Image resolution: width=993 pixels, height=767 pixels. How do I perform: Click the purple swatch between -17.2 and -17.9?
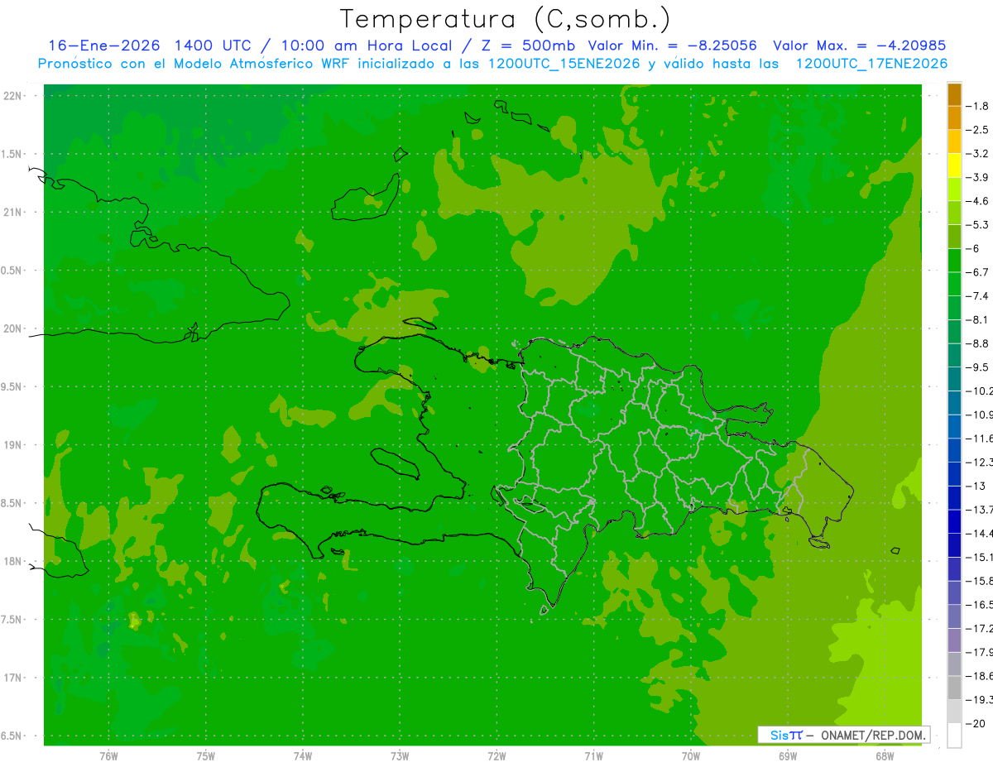954,640
